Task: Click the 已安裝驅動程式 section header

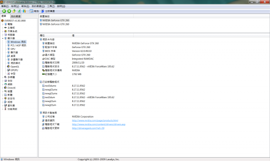Action: click(x=51, y=82)
